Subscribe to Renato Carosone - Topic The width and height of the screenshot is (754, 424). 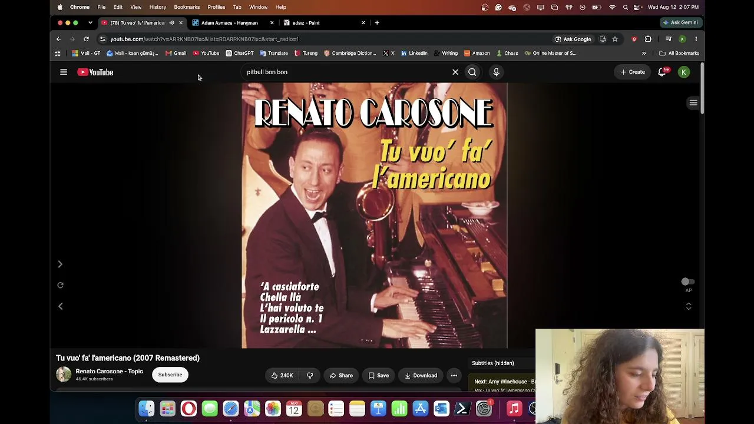click(170, 375)
